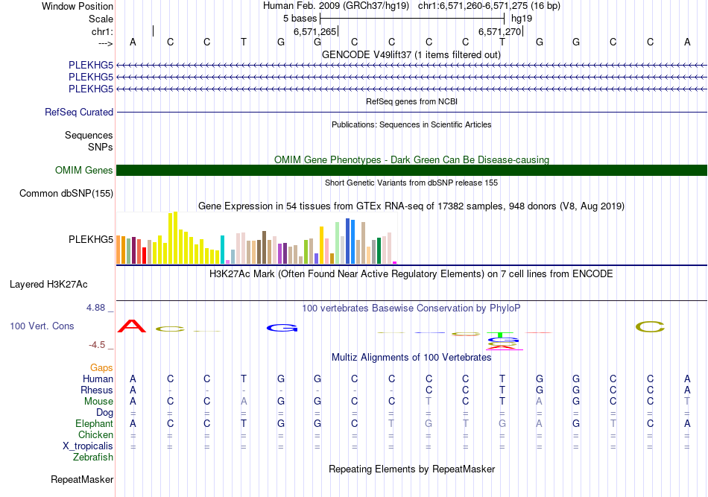Open the GENCODE V49lift37 track title
The height and width of the screenshot is (497, 708).
[x=411, y=55]
